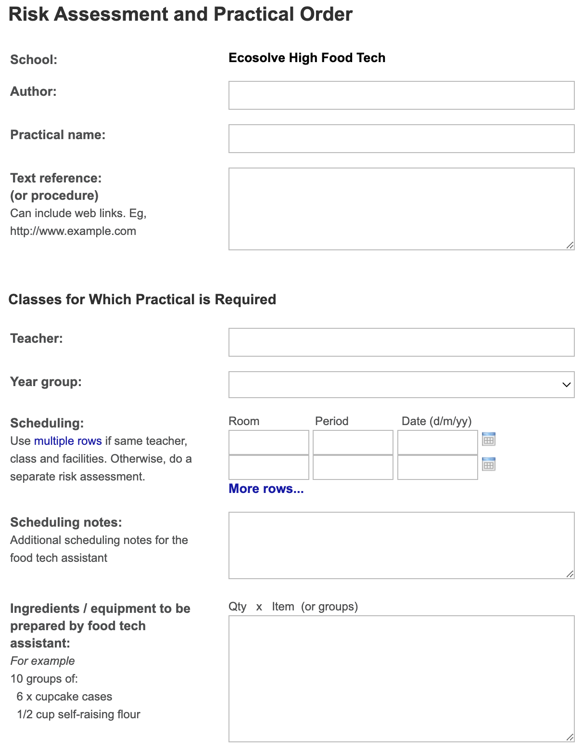The height and width of the screenshot is (751, 583).
Task: Click the resize handle of the Ingredients textarea
Action: pyautogui.click(x=570, y=738)
